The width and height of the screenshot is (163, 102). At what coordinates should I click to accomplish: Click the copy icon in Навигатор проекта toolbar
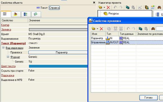[128, 7]
